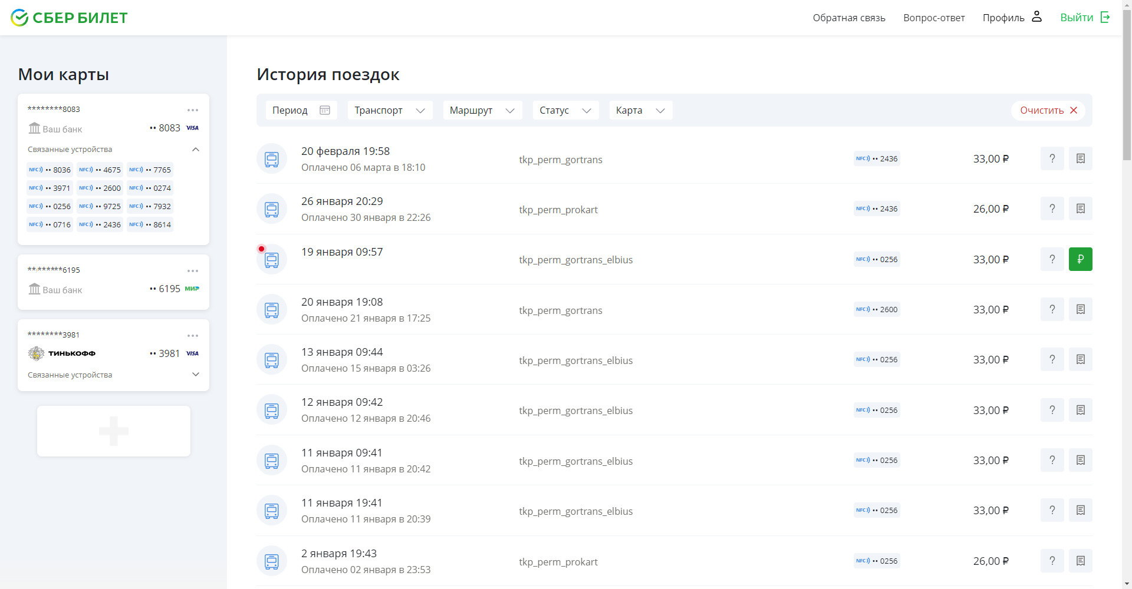This screenshot has width=1132, height=589.
Task: Pay for the 19 января 09:57 trip
Action: pyautogui.click(x=1080, y=259)
